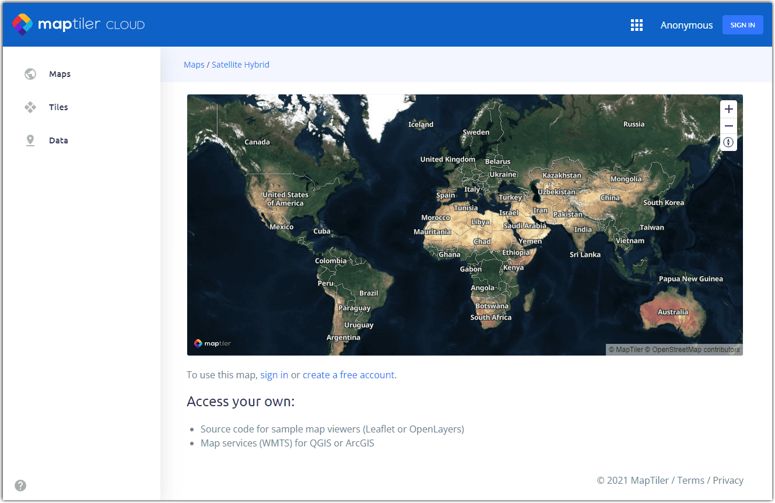Open the Terms link in the footer
775x503 pixels.
691,480
